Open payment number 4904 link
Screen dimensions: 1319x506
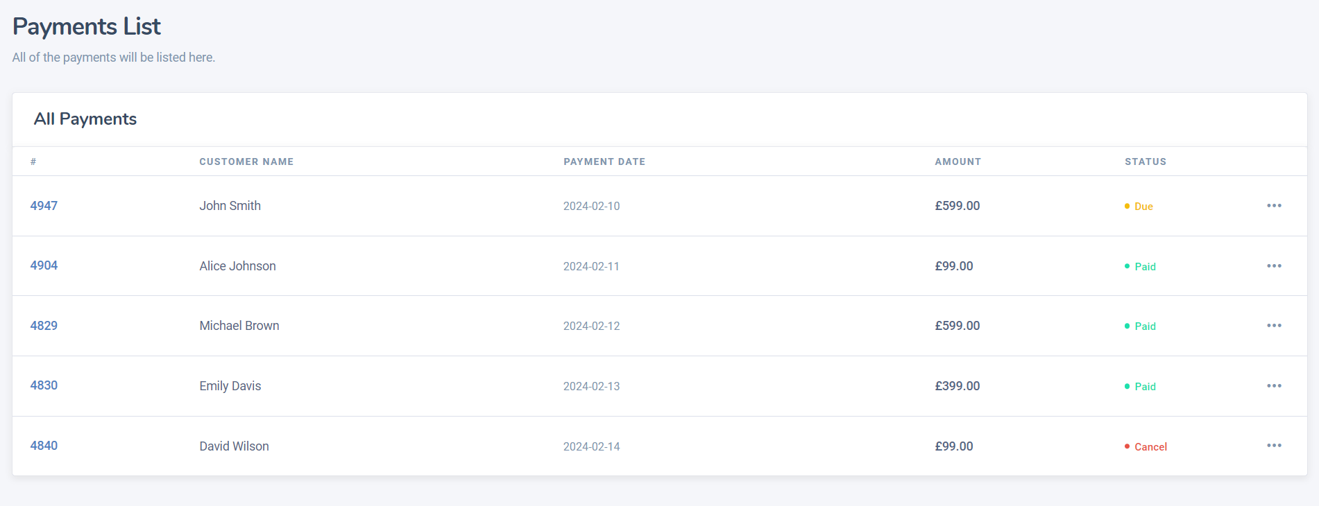(44, 265)
